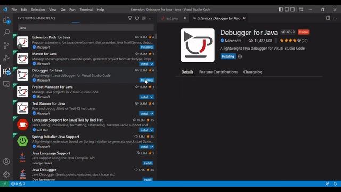Open the Manage gear in activity bar
The width and height of the screenshot is (341, 192).
6,174
